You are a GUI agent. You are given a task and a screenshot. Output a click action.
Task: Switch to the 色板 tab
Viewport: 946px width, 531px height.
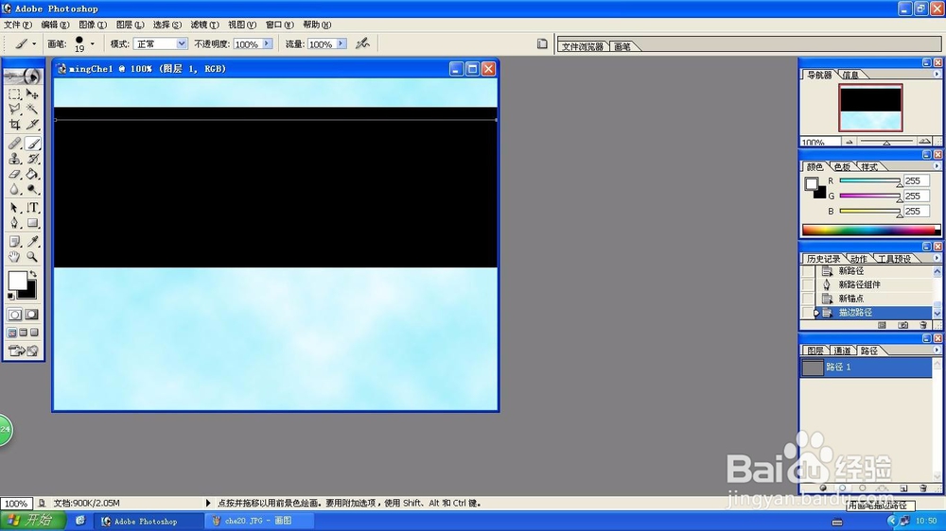tap(842, 167)
